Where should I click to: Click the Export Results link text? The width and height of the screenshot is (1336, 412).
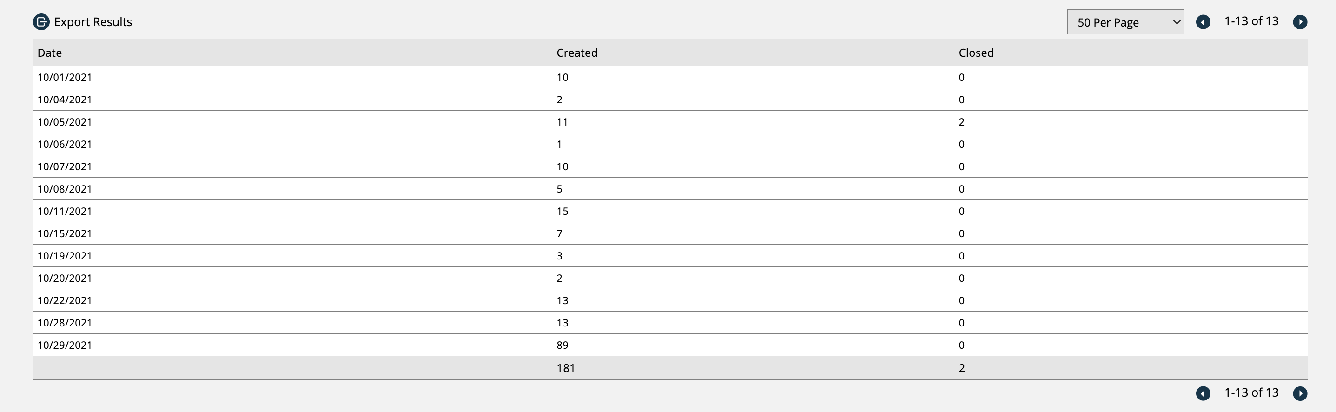[x=94, y=22]
